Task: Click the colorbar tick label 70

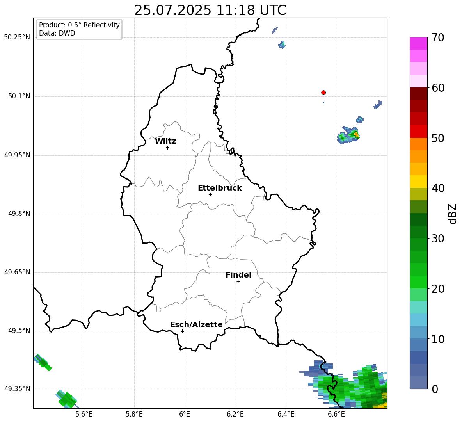Action: coord(438,37)
